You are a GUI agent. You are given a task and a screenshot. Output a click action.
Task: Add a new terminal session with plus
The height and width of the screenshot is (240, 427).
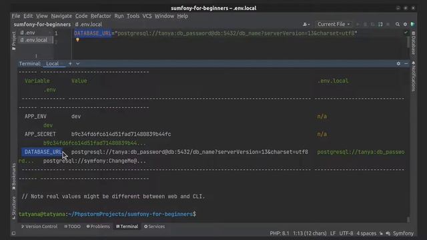[x=70, y=63]
